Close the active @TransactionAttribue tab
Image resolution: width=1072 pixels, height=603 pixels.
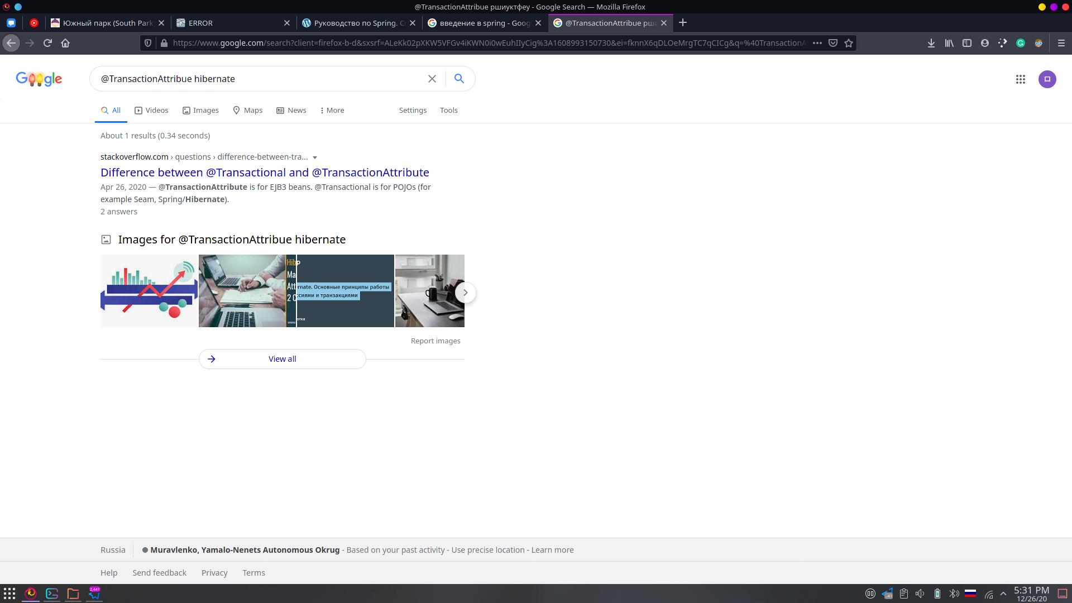tap(664, 23)
